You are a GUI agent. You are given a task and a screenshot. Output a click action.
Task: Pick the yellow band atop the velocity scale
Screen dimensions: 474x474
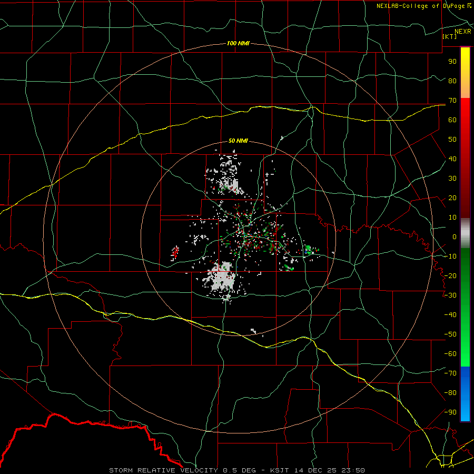(x=465, y=59)
